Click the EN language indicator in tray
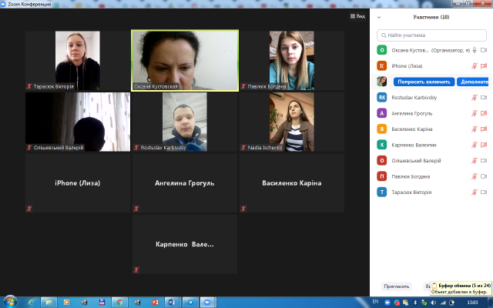The width and height of the screenshot is (493, 308). click(x=375, y=301)
